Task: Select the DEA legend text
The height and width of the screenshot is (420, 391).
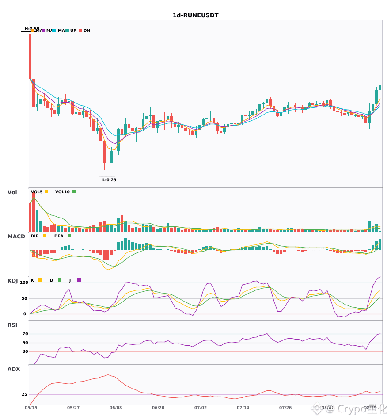Action: tap(59, 236)
